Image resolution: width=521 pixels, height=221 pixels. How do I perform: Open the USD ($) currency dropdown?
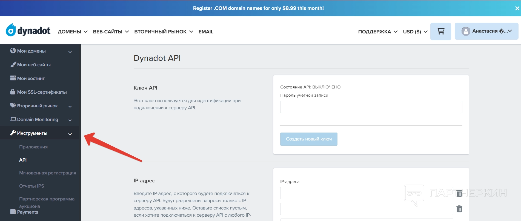pyautogui.click(x=415, y=32)
